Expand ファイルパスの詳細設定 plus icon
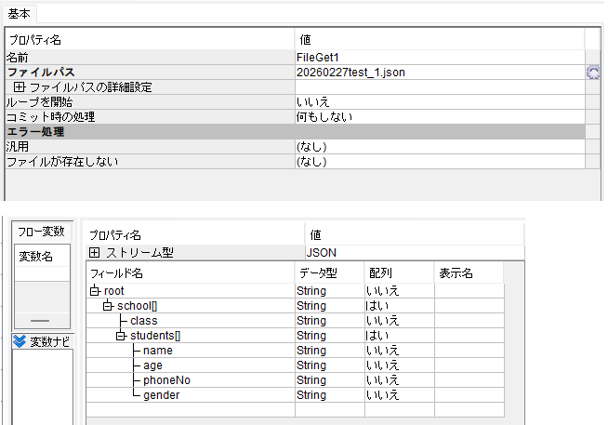 19,87
